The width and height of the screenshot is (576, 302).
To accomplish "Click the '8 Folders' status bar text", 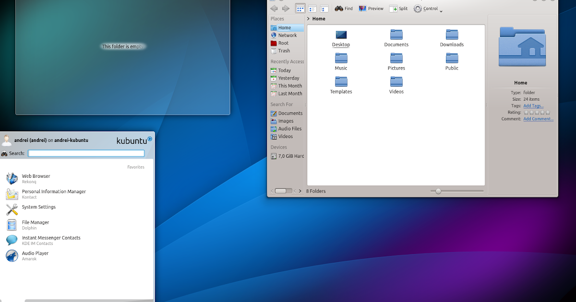I will coord(316,191).
